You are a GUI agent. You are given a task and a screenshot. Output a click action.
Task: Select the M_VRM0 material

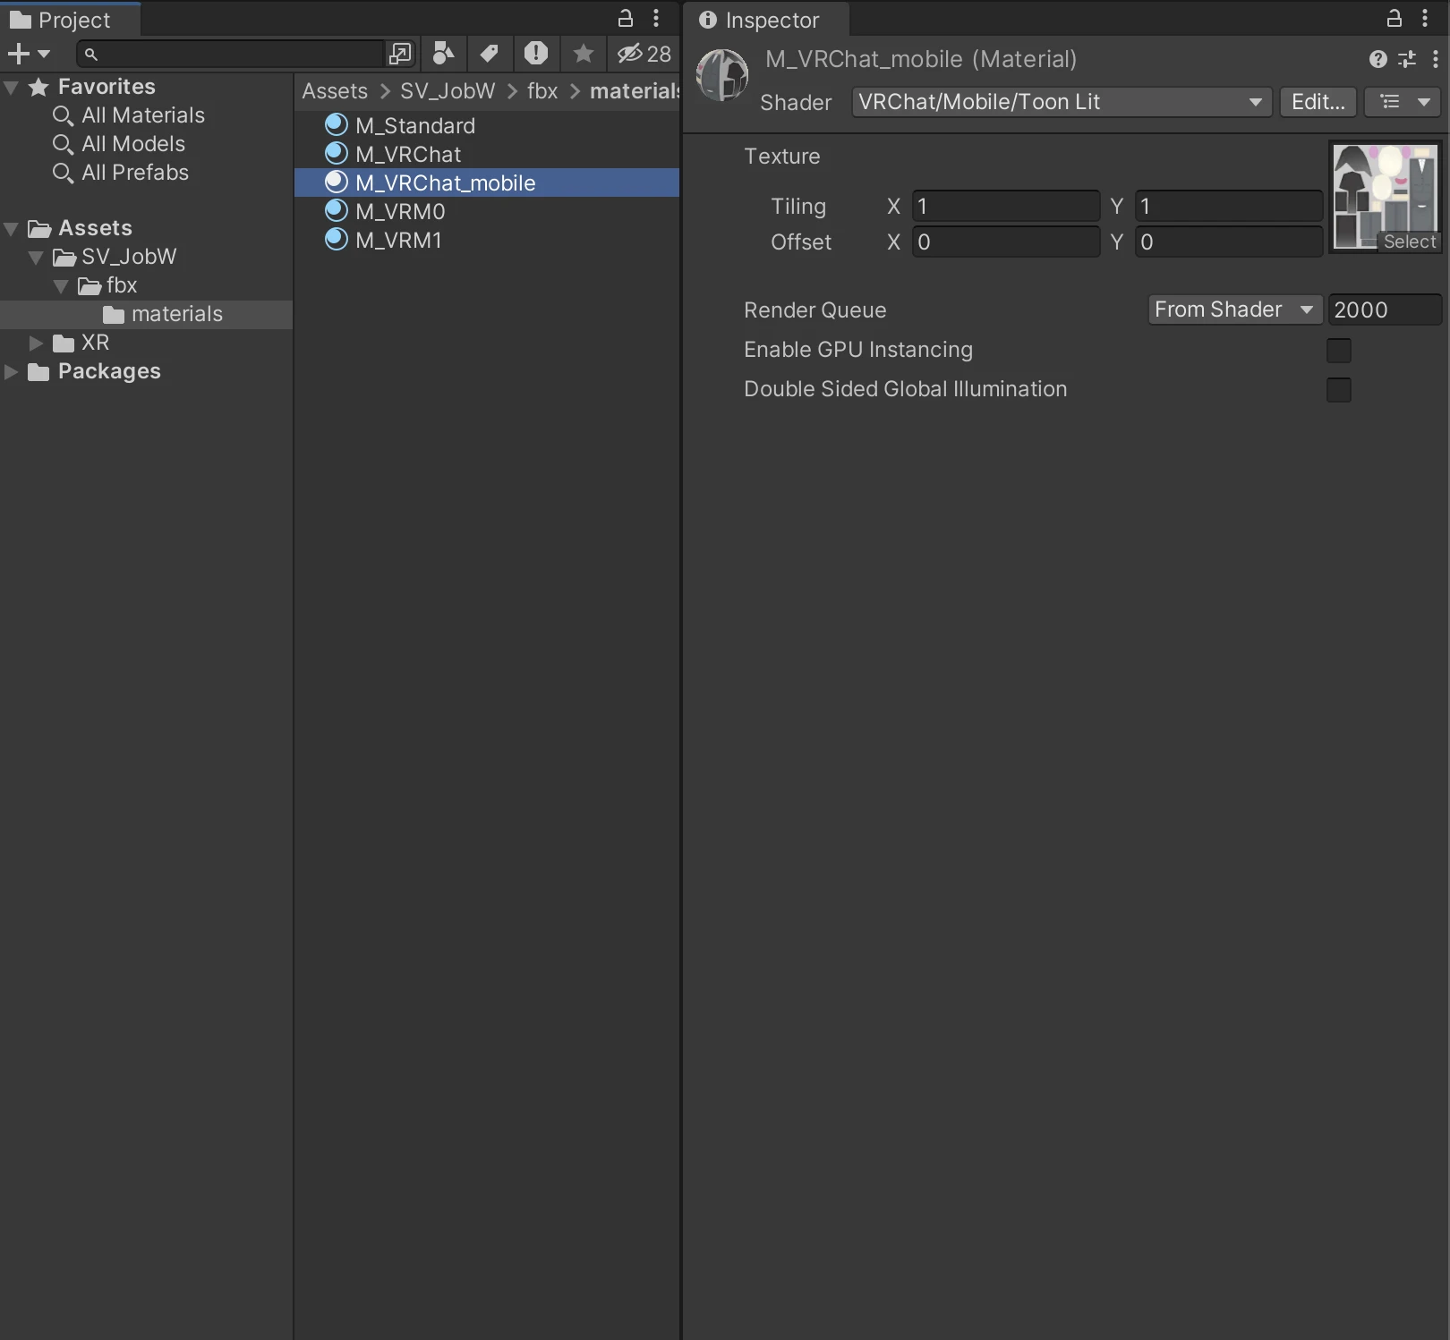[400, 212]
